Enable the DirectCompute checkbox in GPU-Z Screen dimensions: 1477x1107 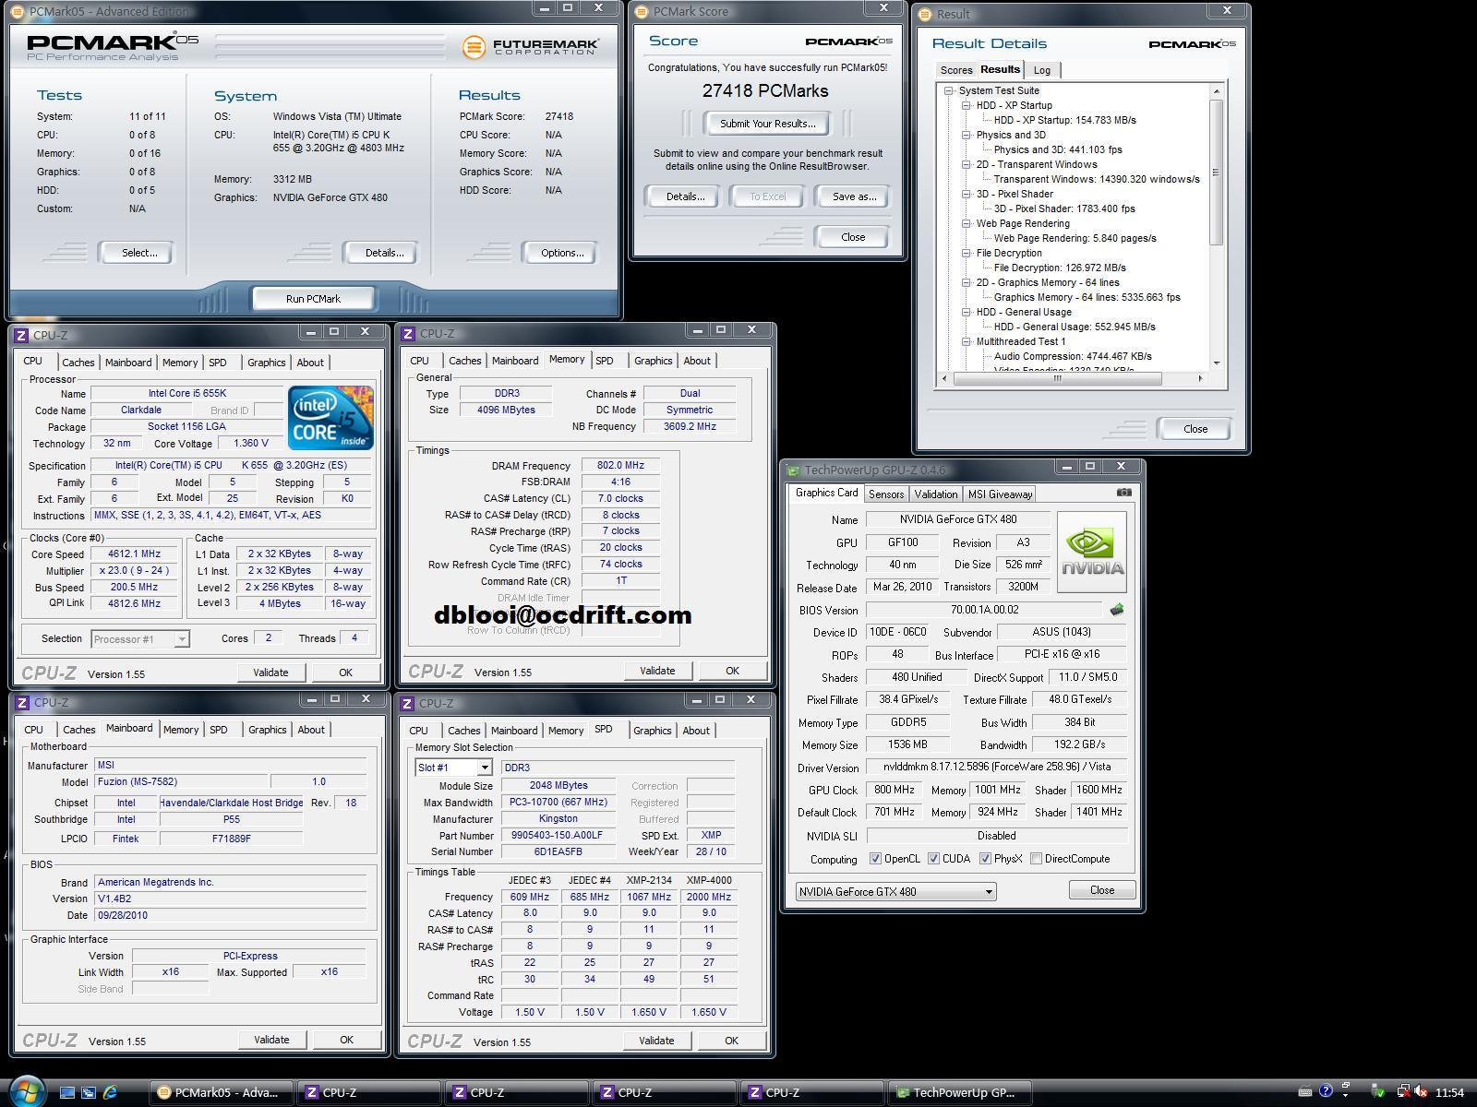coord(1036,859)
